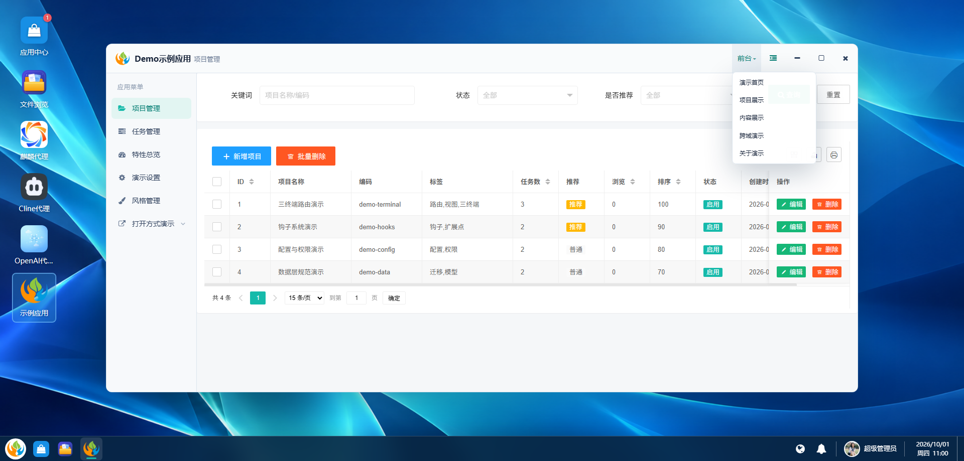Open the OpenAI代理 desktop icon

tap(34, 245)
